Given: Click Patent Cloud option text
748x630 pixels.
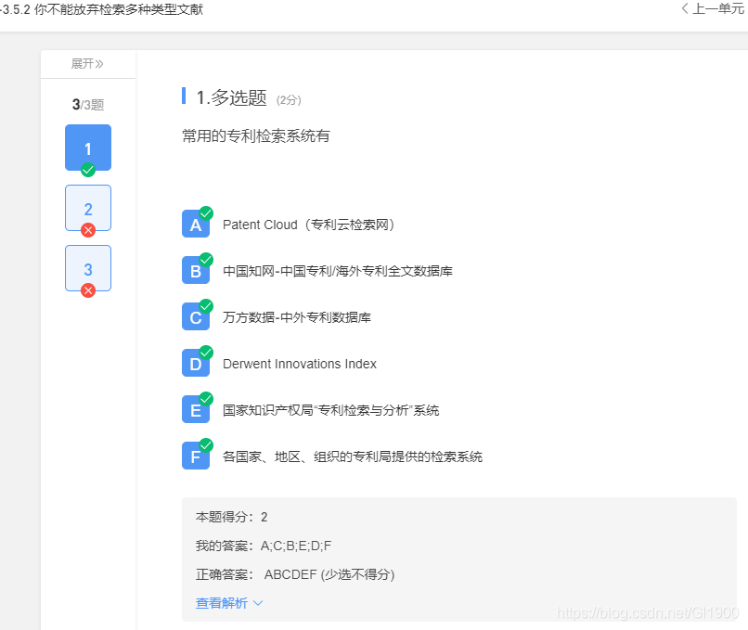Looking at the screenshot, I should [x=309, y=225].
